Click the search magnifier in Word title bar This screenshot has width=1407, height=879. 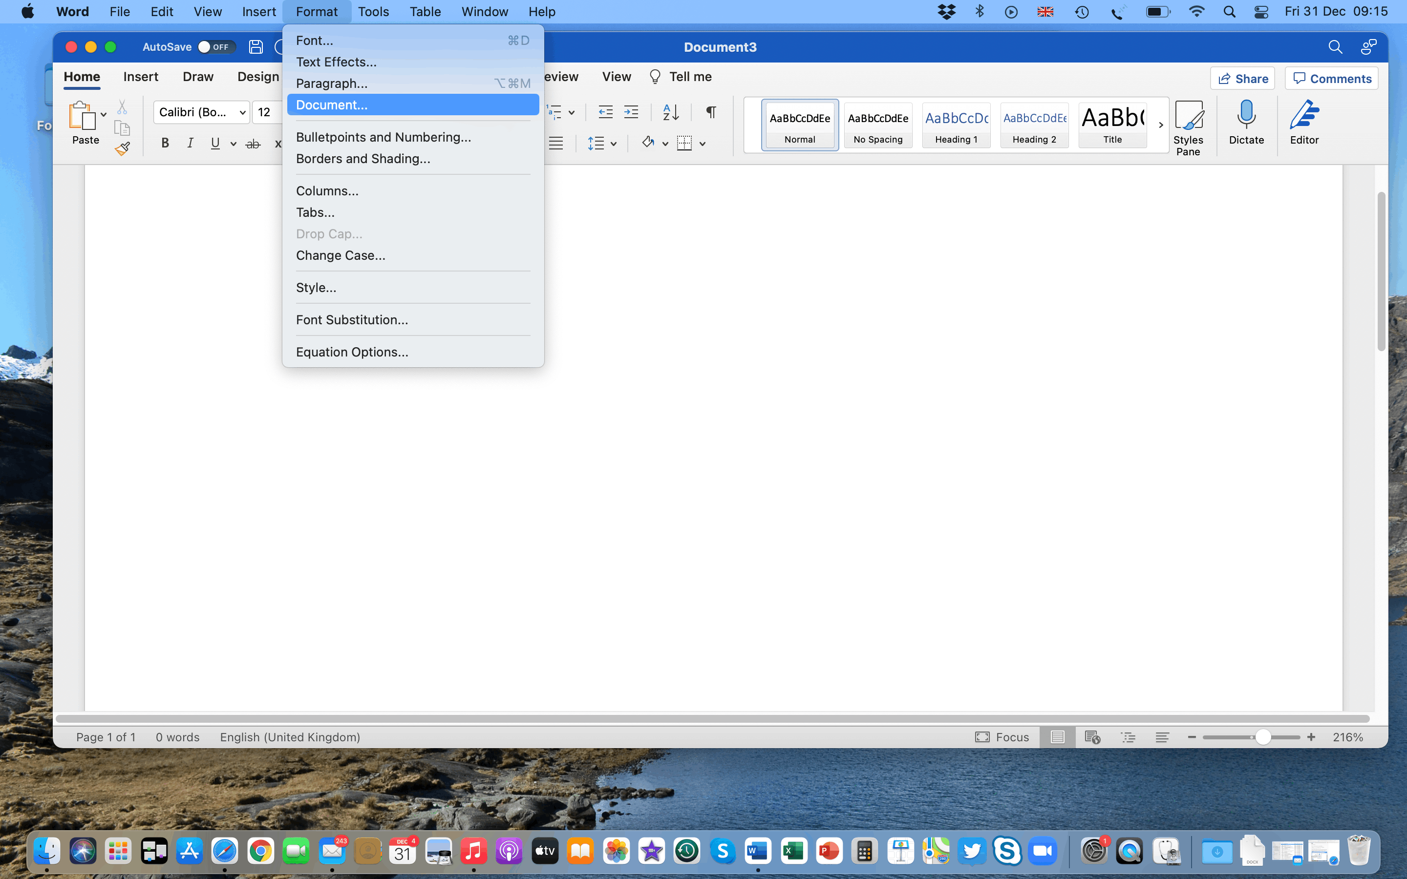coord(1335,47)
